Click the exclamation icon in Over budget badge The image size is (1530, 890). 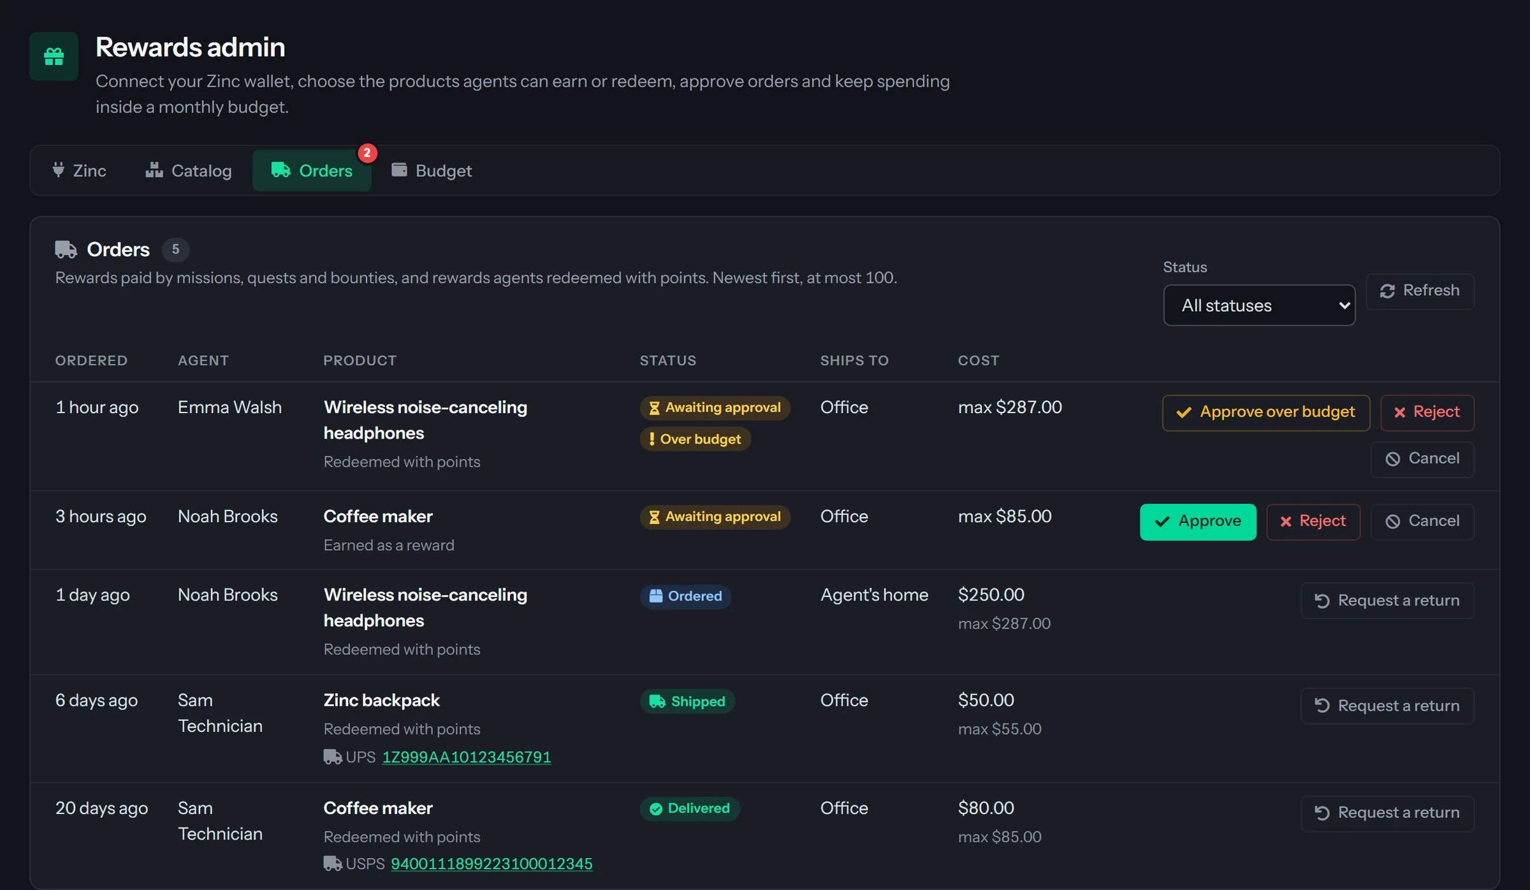point(652,439)
